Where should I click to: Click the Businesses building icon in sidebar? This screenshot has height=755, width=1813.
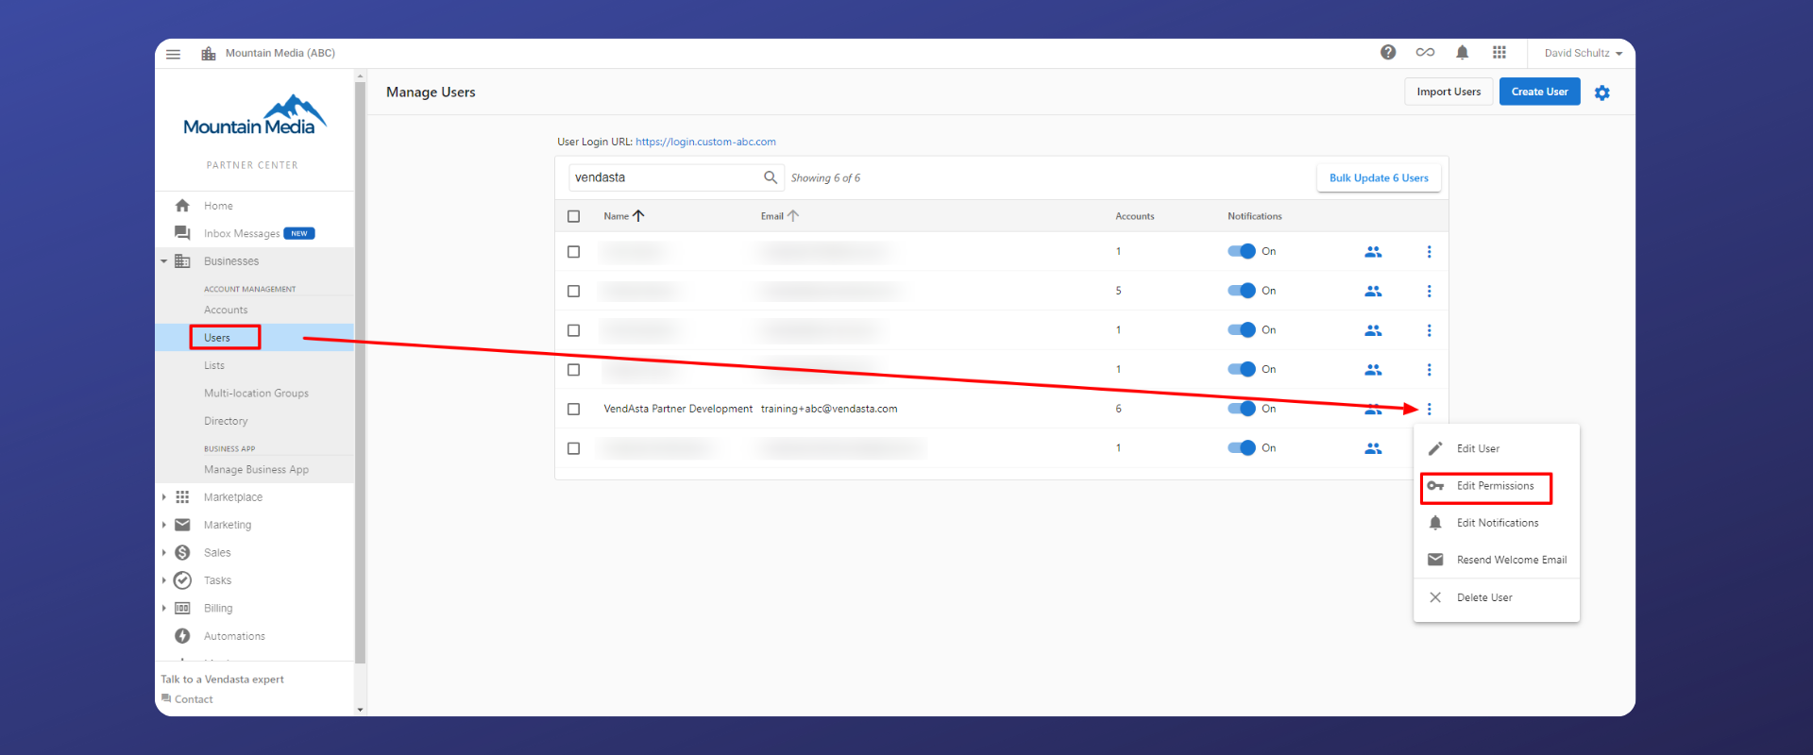(182, 261)
